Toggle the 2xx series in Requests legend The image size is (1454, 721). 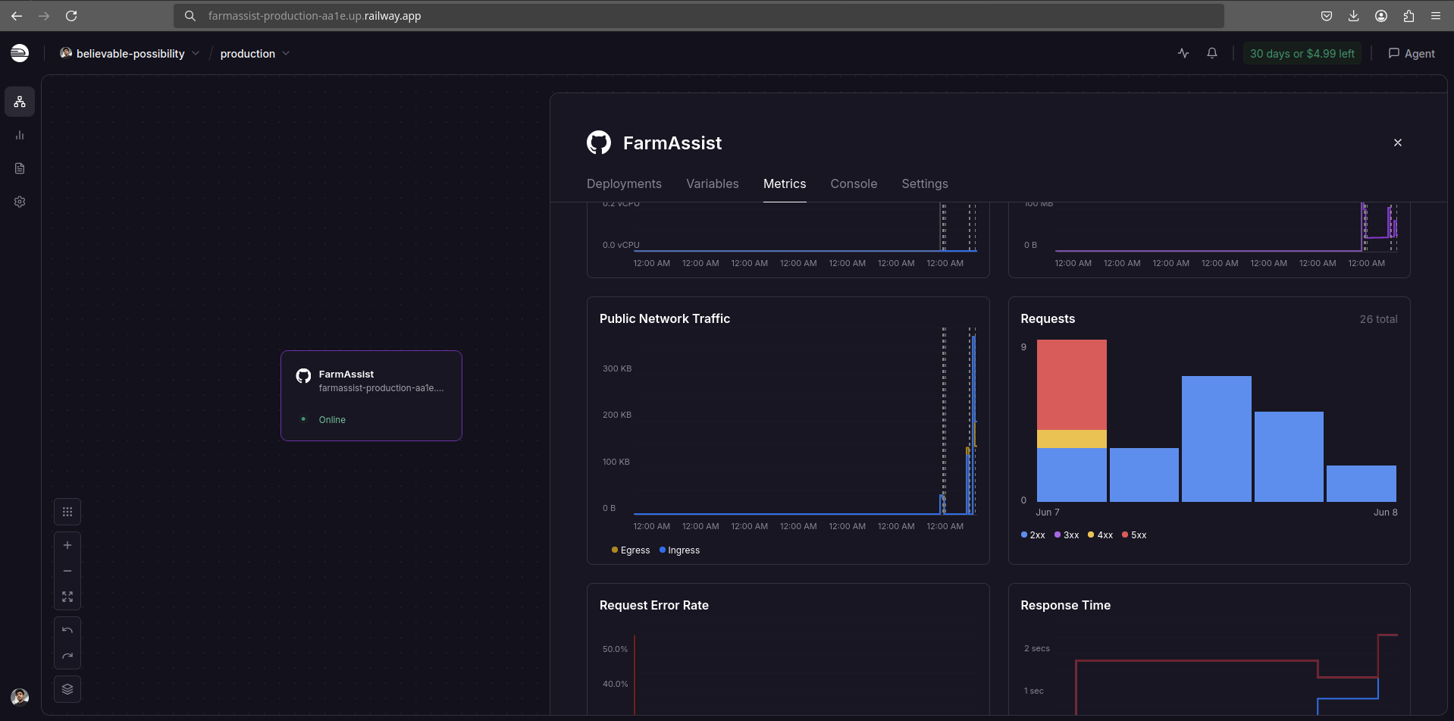[1033, 535]
